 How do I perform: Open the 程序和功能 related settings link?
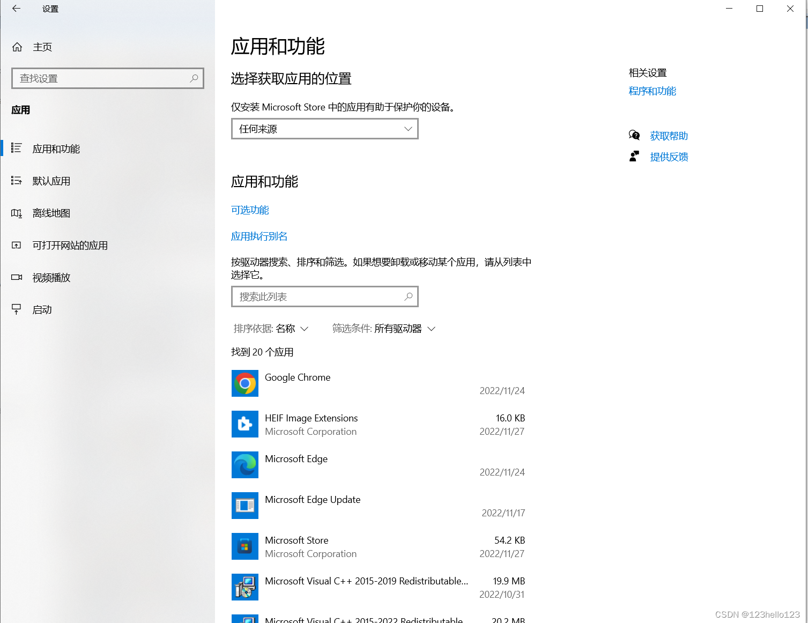pyautogui.click(x=653, y=91)
